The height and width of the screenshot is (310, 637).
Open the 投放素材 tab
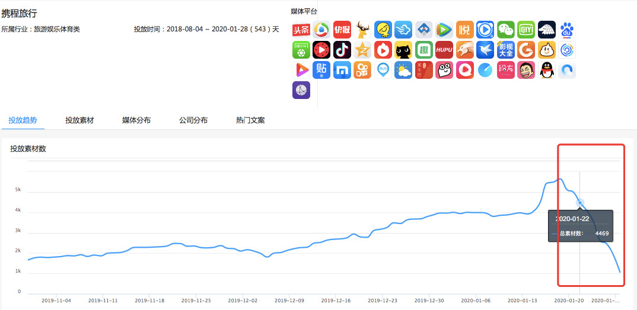(79, 120)
